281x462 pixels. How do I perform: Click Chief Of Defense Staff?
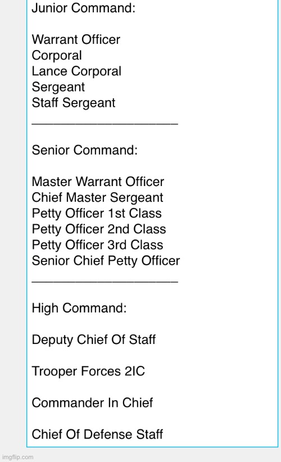tap(97, 434)
